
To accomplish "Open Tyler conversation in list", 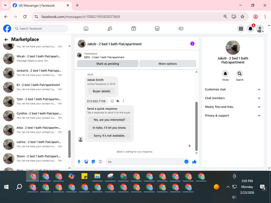I will 34,101.
